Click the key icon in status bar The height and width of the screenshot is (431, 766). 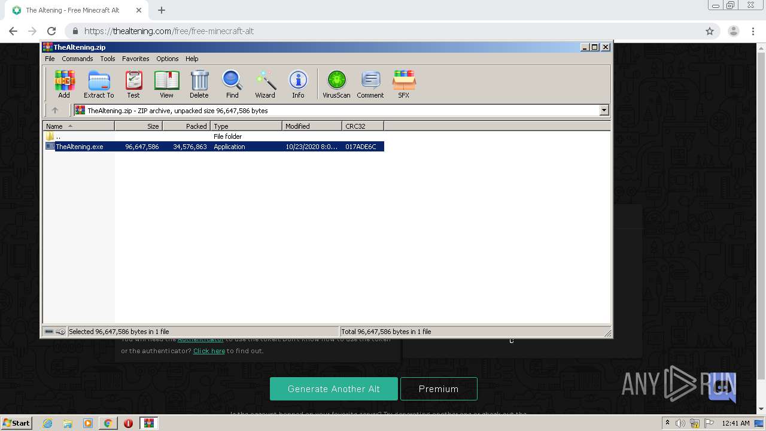[x=60, y=332]
